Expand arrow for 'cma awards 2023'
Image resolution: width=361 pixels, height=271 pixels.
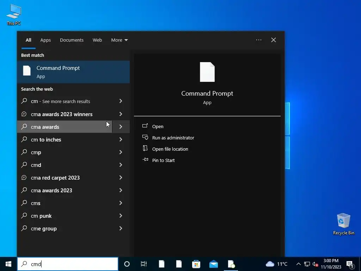[x=121, y=190]
